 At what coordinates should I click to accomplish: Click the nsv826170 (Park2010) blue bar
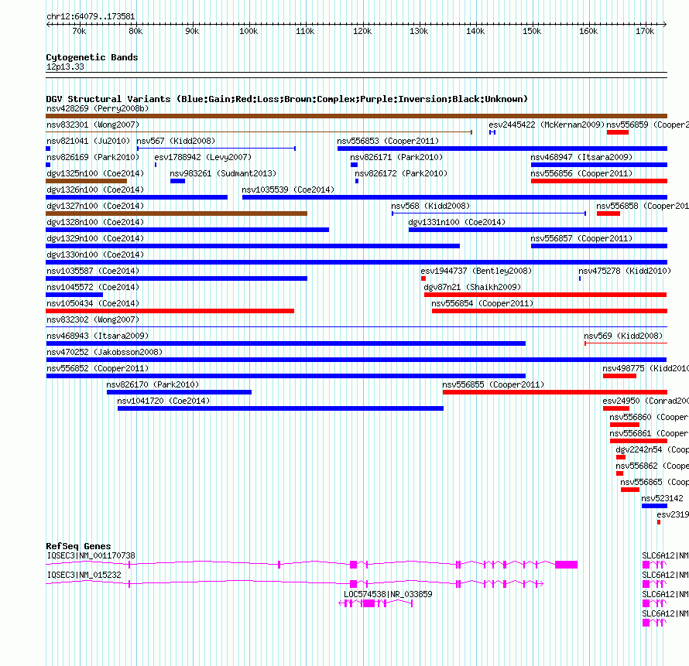click(x=180, y=392)
